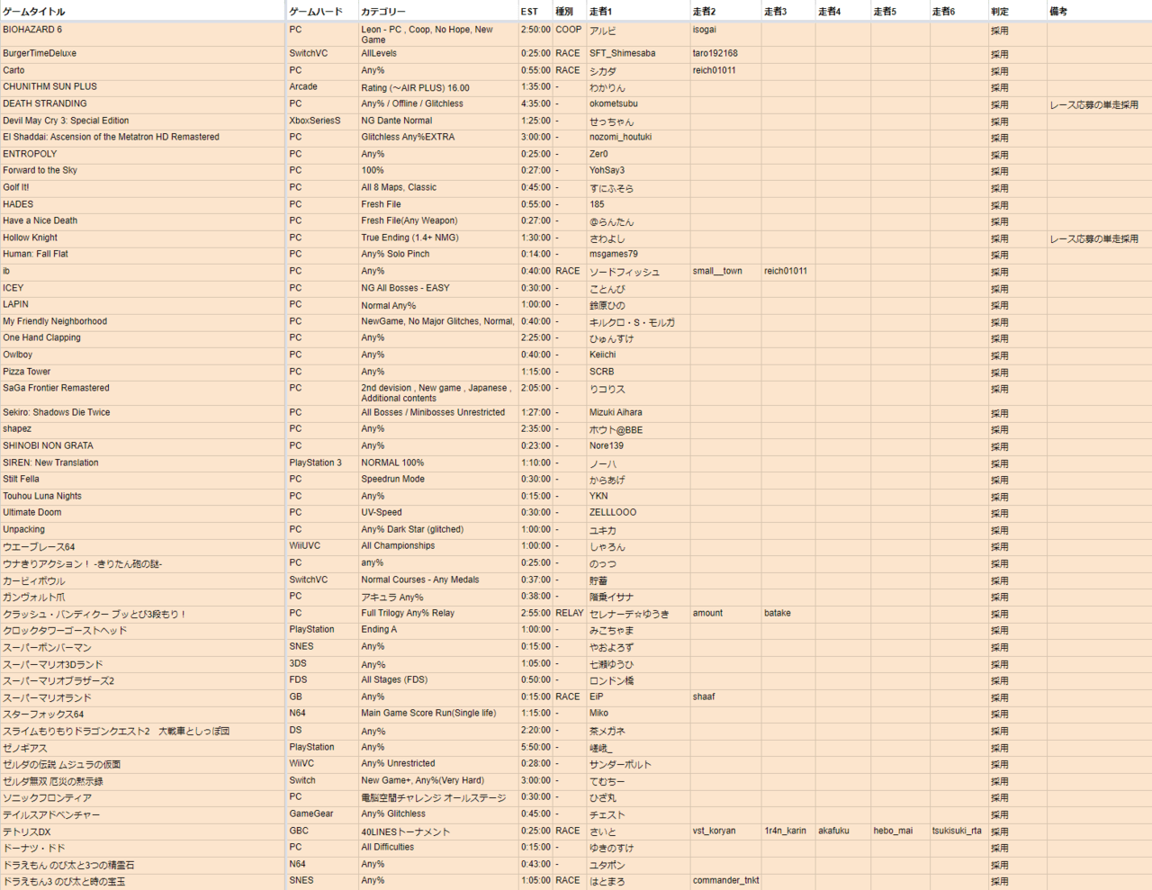
Task: Select the Human: Fall Flat cell
Action: [x=142, y=255]
